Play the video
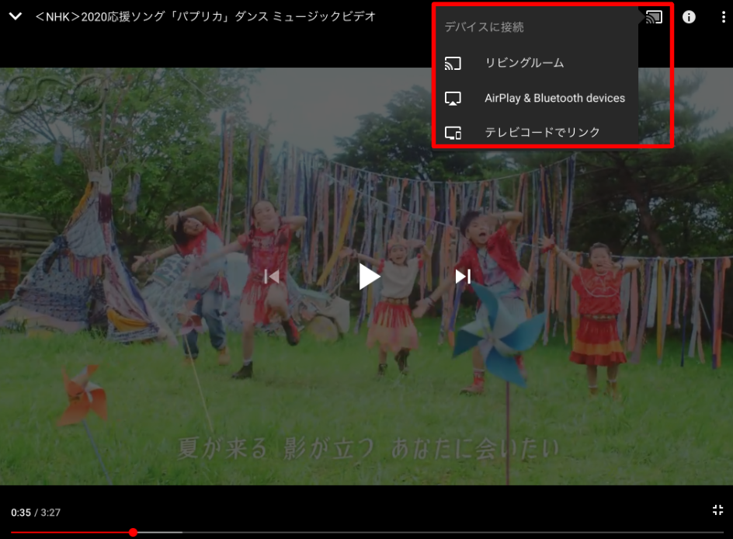Viewport: 733px width, 539px height. coord(369,276)
